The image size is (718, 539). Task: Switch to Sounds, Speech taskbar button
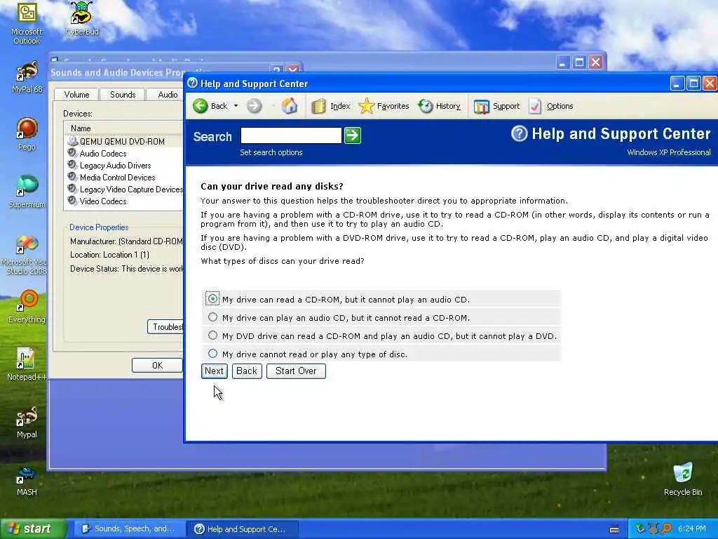coord(128,529)
